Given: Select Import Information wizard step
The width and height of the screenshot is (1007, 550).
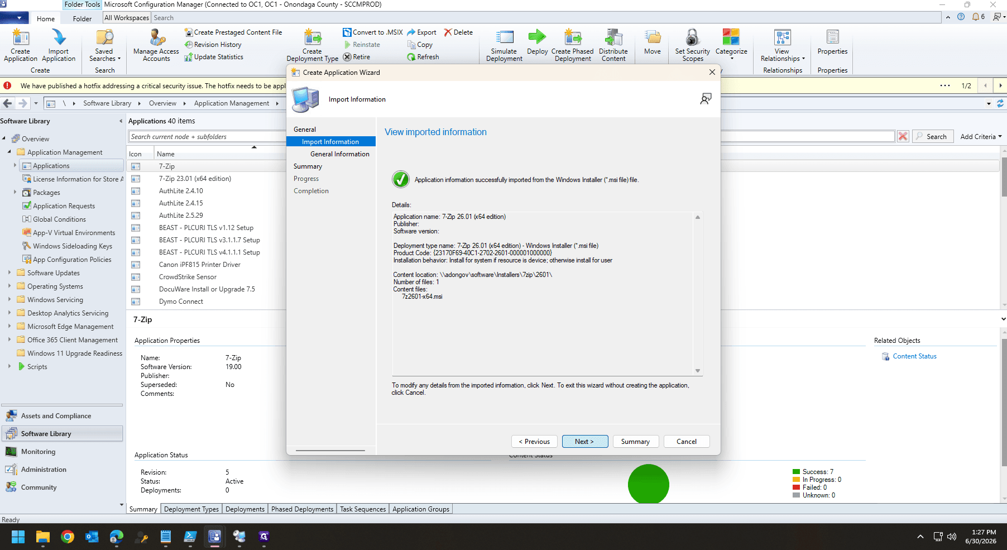Looking at the screenshot, I should 330,142.
